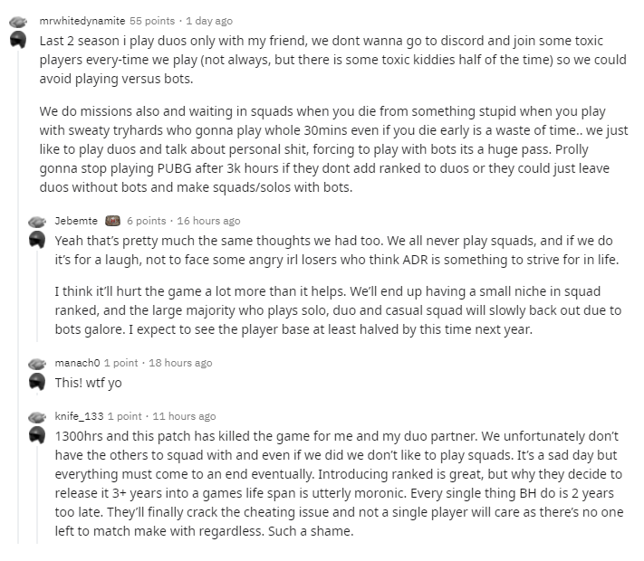Click the "18 hours ago" timestamp
Image resolution: width=644 pixels, height=561 pixels.
[x=181, y=363]
